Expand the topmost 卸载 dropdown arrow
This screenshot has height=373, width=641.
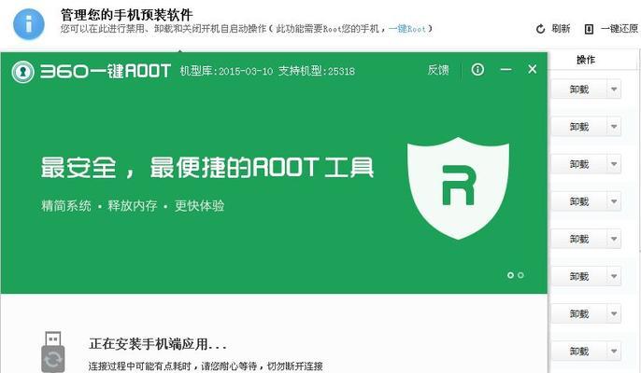pos(614,90)
